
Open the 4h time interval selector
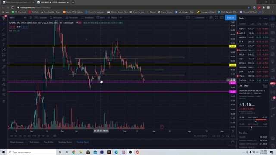[25, 18]
